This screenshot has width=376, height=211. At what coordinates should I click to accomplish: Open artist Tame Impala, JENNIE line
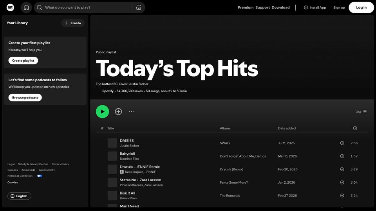(x=140, y=172)
